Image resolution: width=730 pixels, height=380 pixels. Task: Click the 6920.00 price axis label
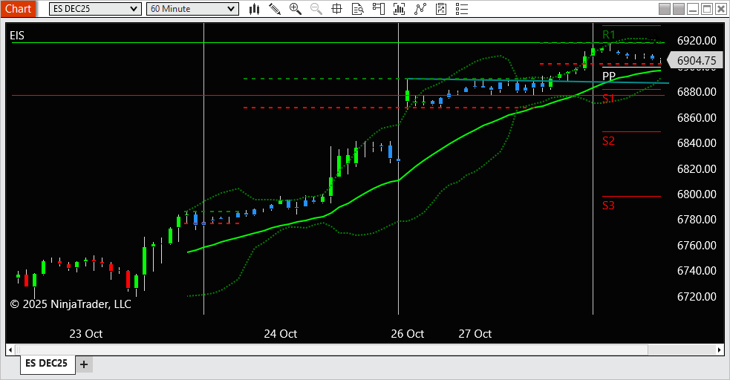(697, 41)
